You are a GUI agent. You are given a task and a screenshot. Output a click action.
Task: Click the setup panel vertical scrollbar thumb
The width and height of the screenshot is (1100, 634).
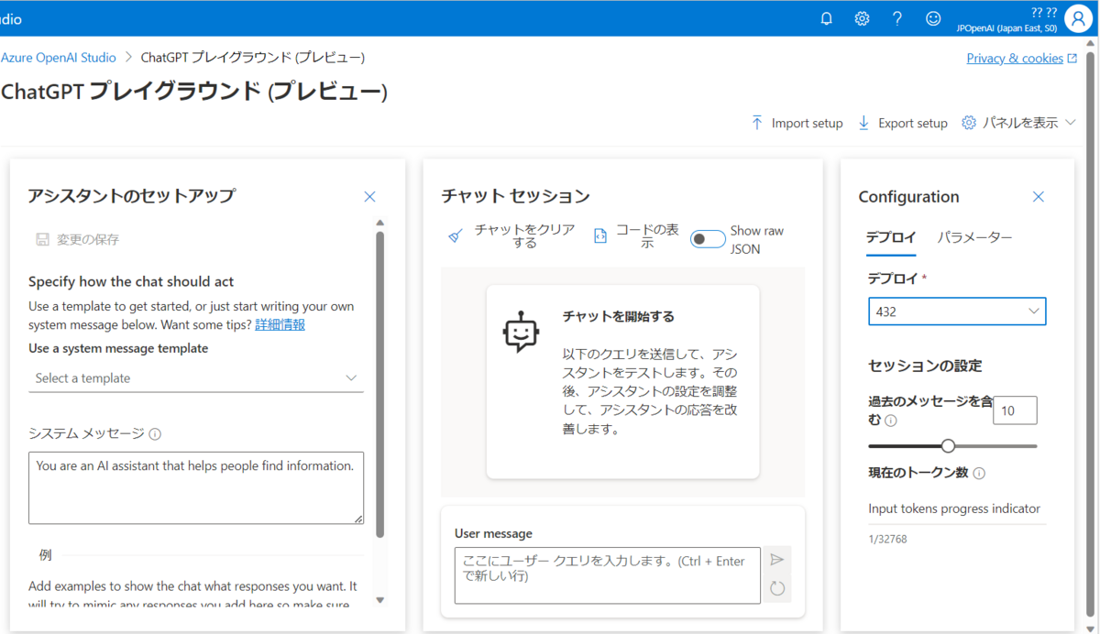380,383
